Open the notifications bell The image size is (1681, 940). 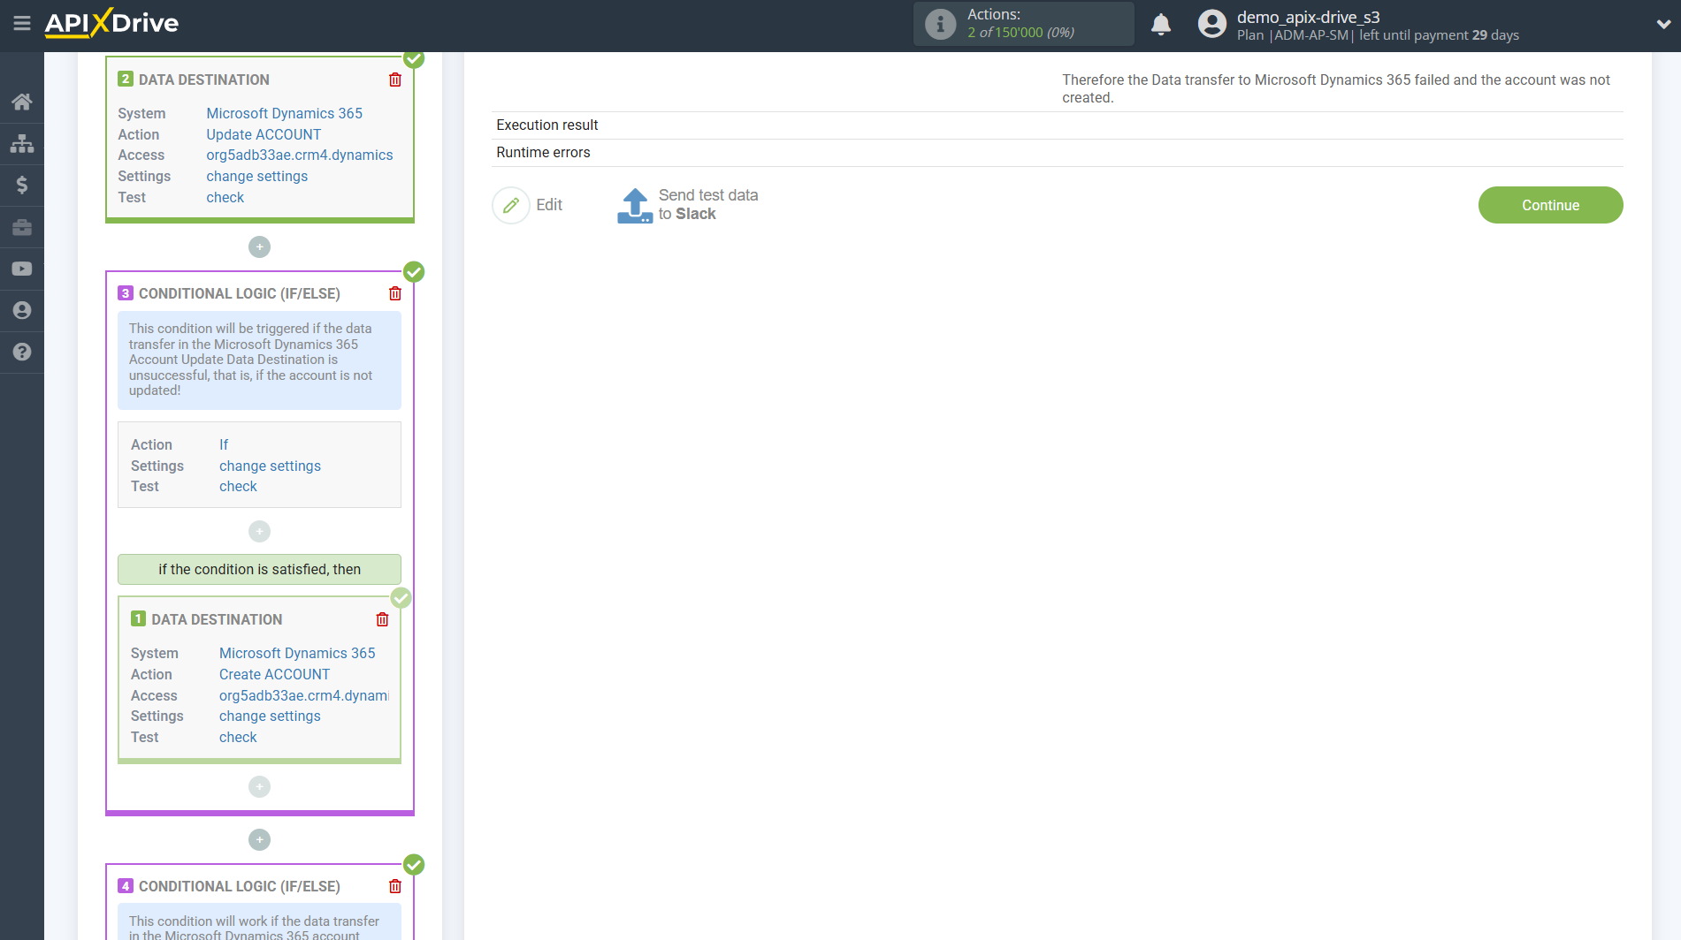(x=1161, y=25)
